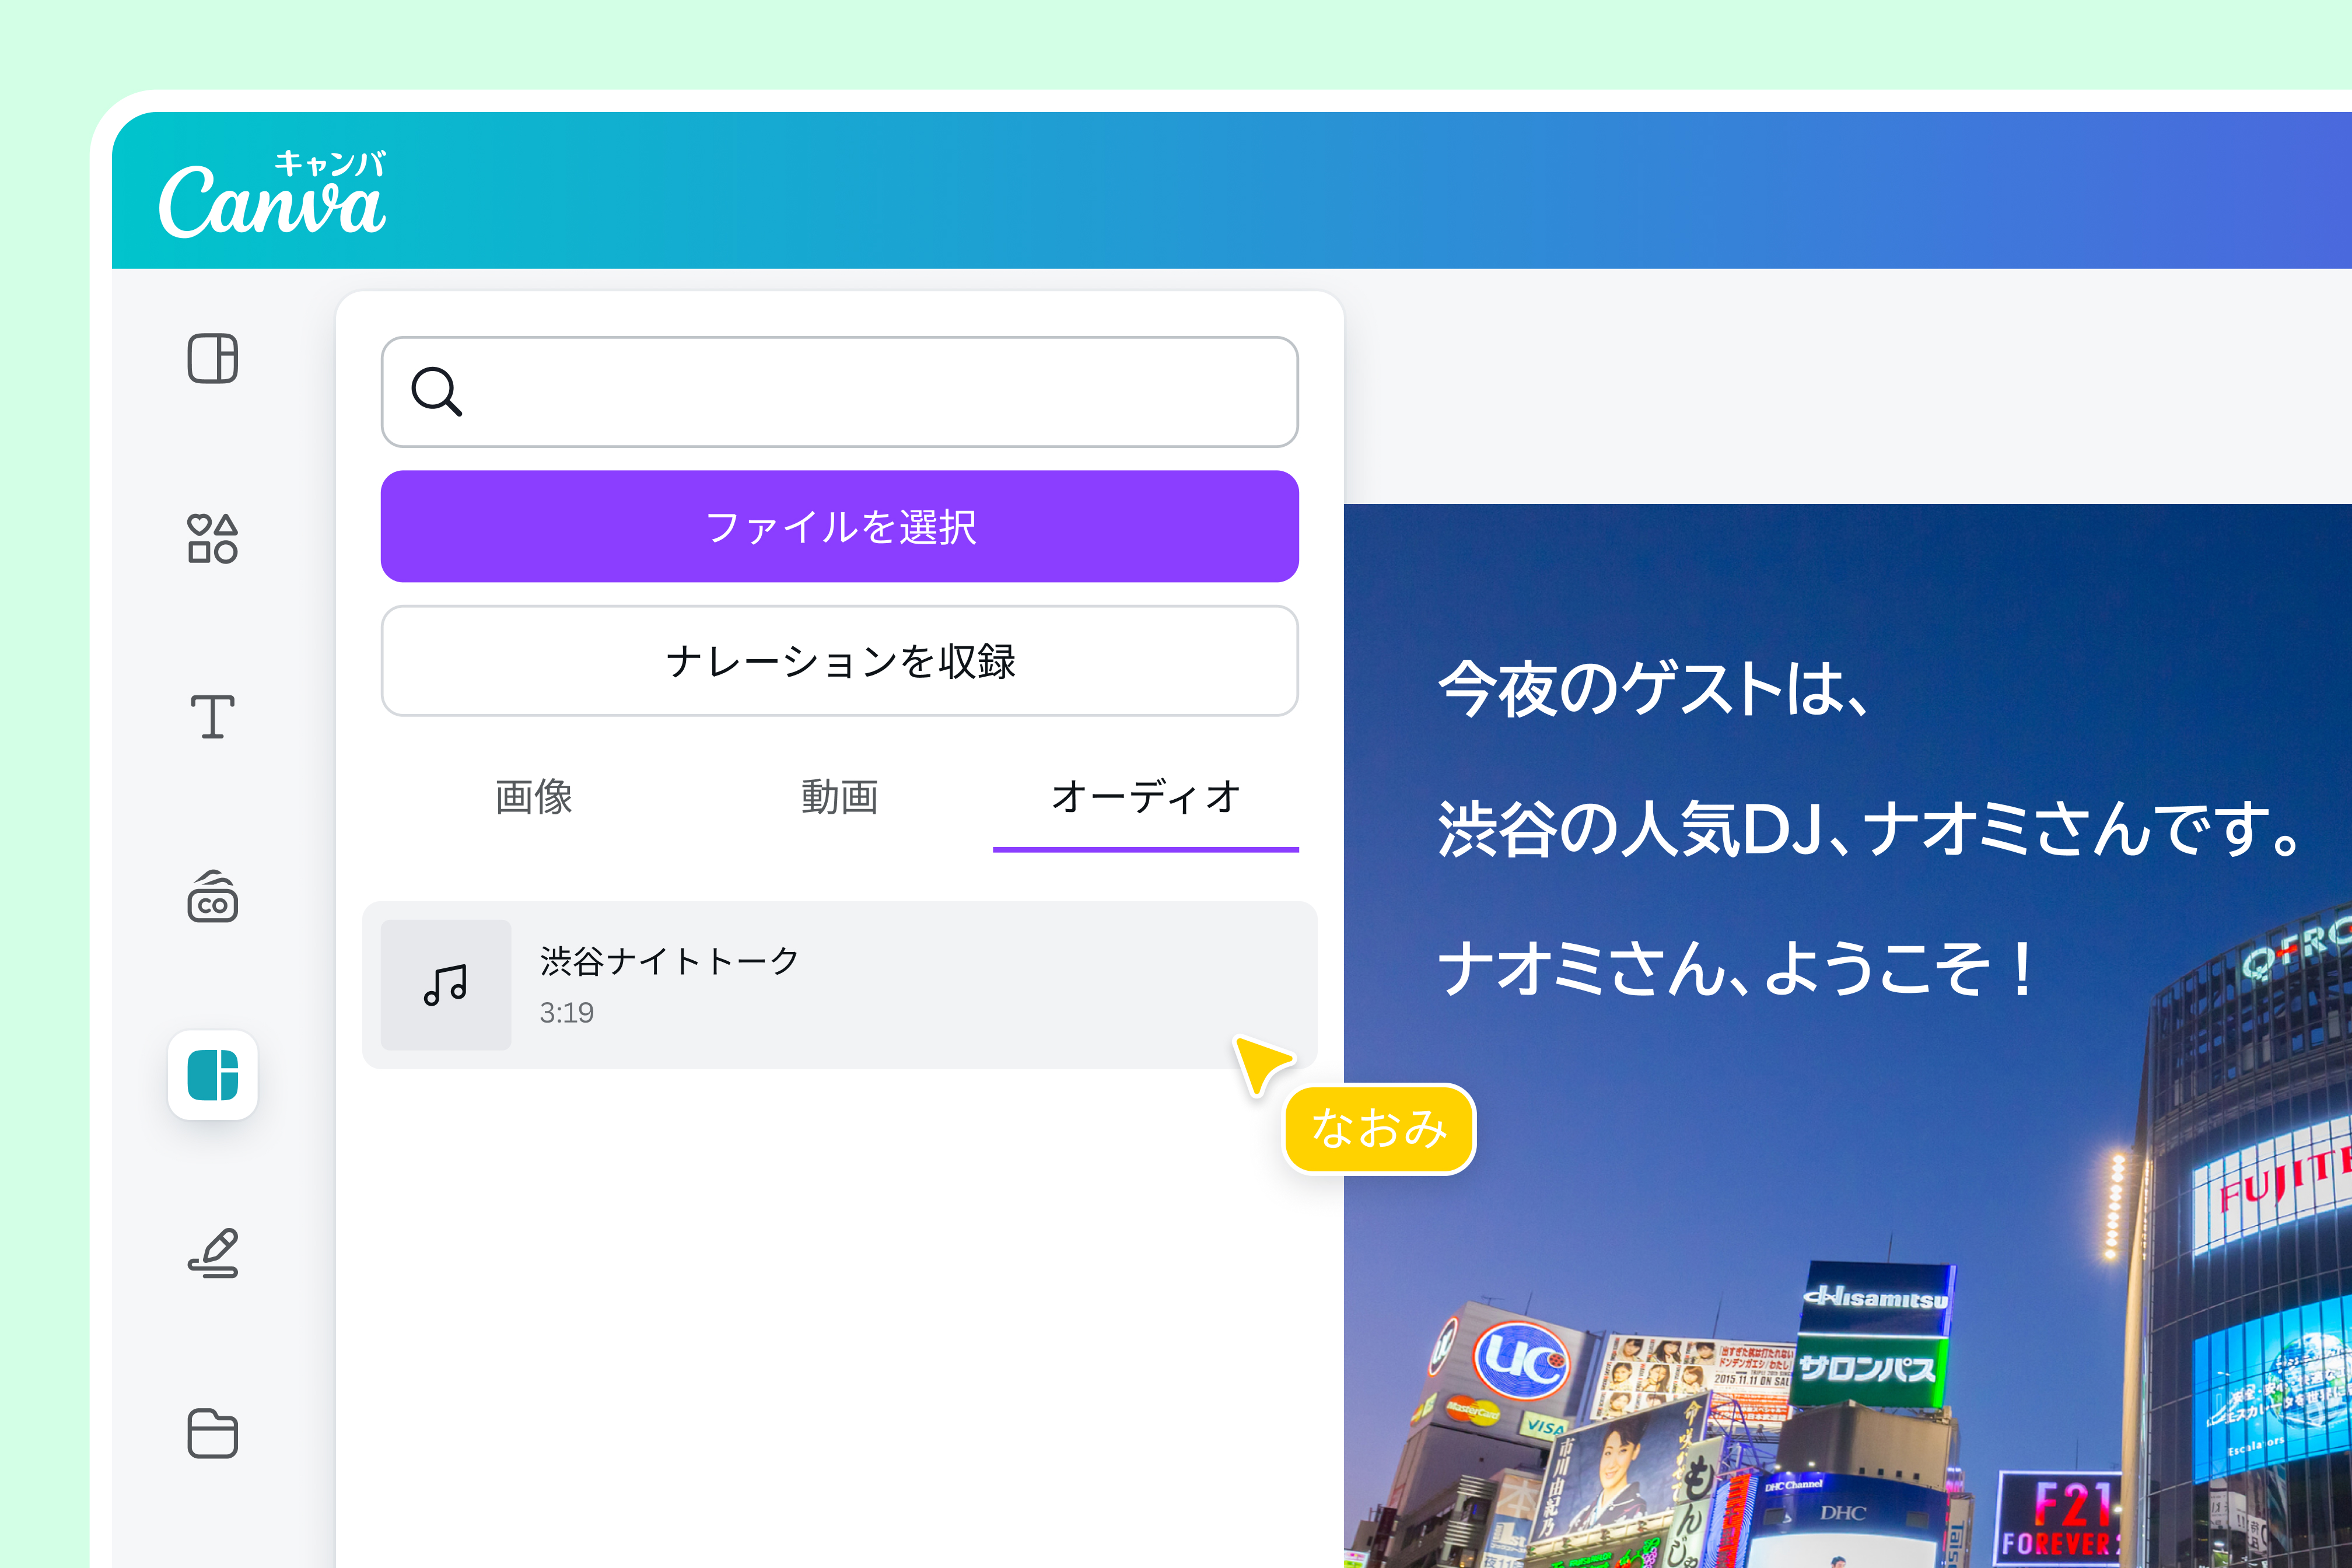The image size is (2352, 1568).
Task: Click the highlighted Uploads icon in sidebar
Action: tap(213, 1075)
